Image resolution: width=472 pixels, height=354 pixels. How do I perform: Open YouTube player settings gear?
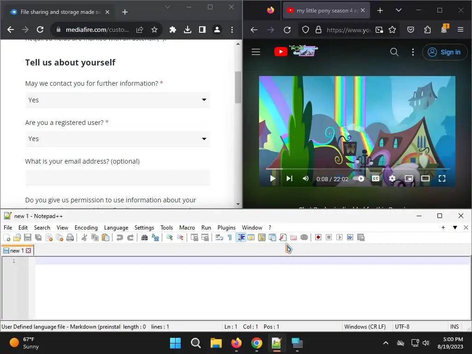tap(392, 178)
